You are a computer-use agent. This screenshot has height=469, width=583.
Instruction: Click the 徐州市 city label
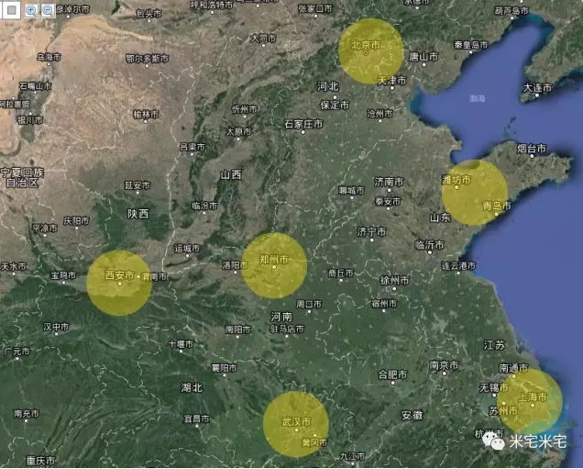pyautogui.click(x=394, y=280)
